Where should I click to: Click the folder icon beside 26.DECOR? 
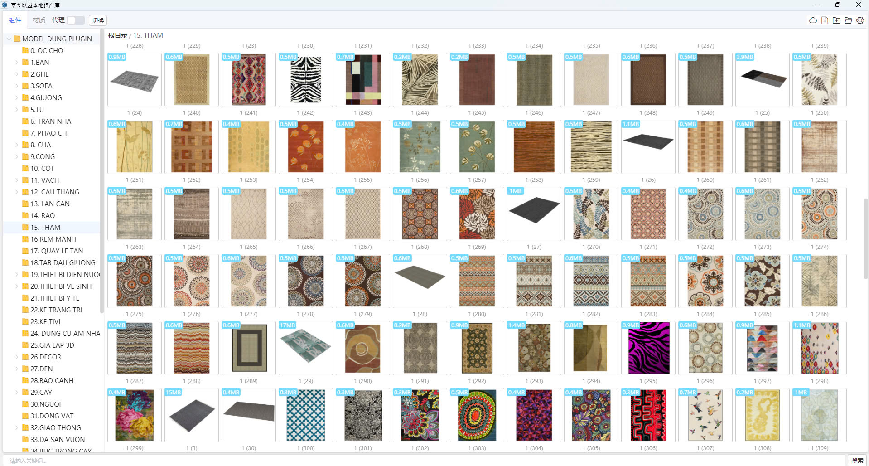(25, 357)
